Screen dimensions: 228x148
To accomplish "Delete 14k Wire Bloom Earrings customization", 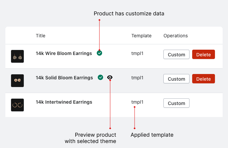I will (x=204, y=55).
